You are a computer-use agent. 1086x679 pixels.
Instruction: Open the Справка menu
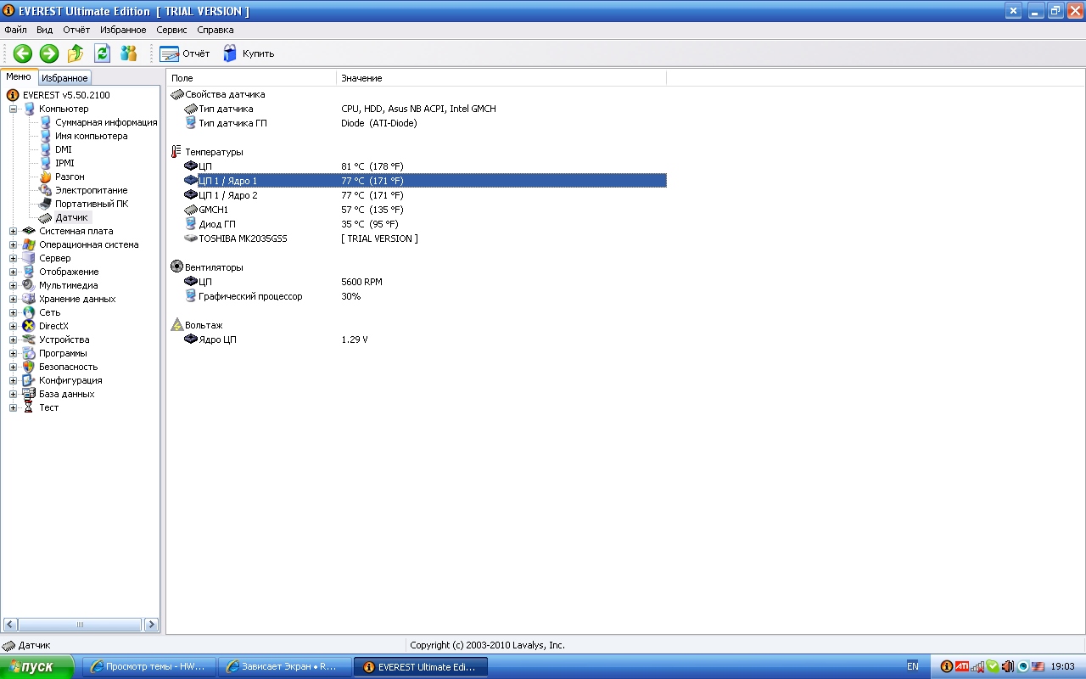click(216, 30)
